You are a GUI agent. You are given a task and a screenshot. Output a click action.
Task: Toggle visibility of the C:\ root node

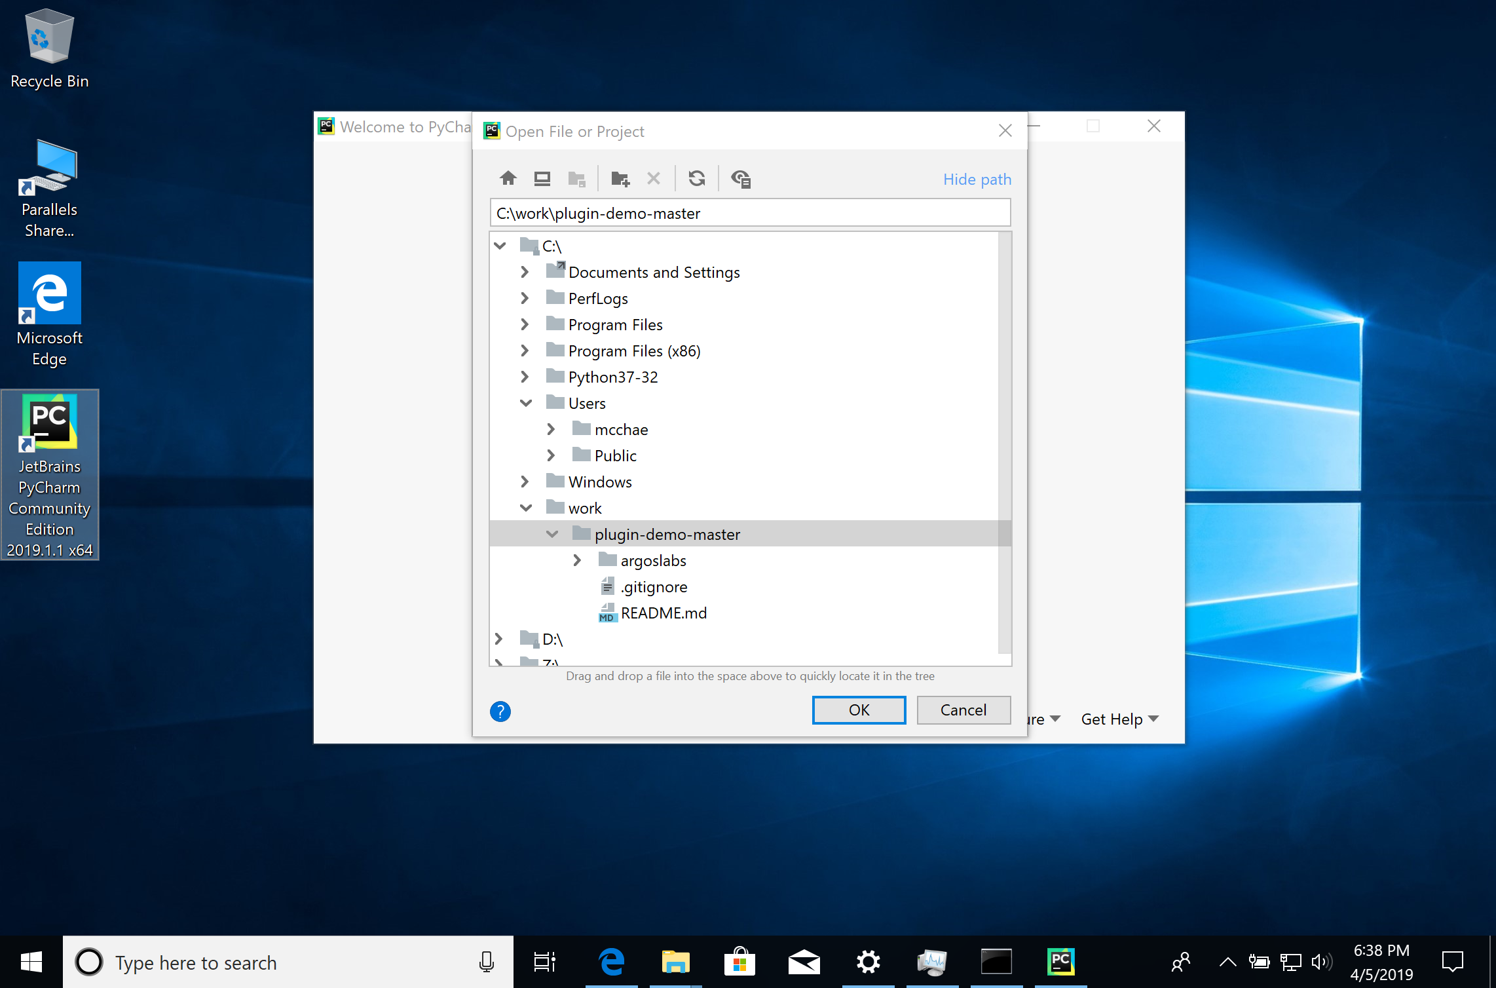click(500, 245)
